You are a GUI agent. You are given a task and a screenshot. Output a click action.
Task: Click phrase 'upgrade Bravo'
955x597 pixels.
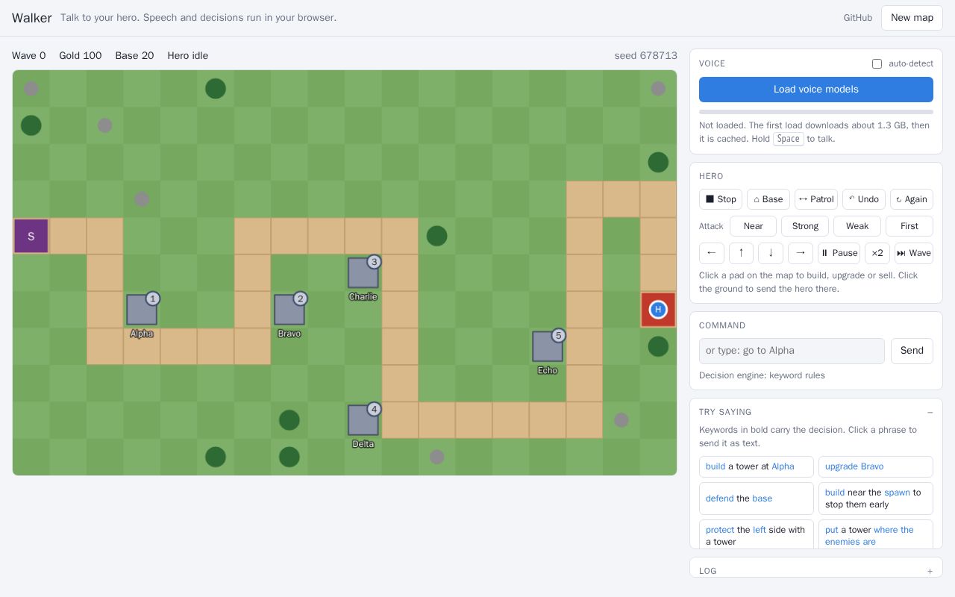pyautogui.click(x=876, y=466)
